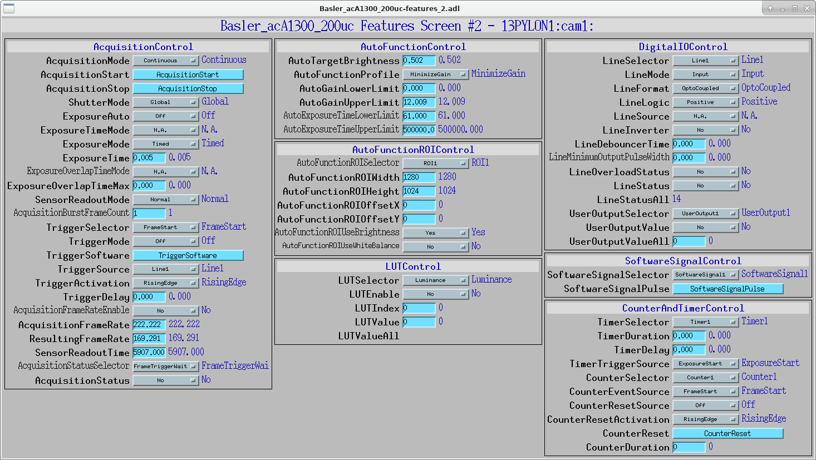Open the ExposureAuto dropdown
Image resolution: width=816 pixels, height=460 pixels.
click(166, 116)
